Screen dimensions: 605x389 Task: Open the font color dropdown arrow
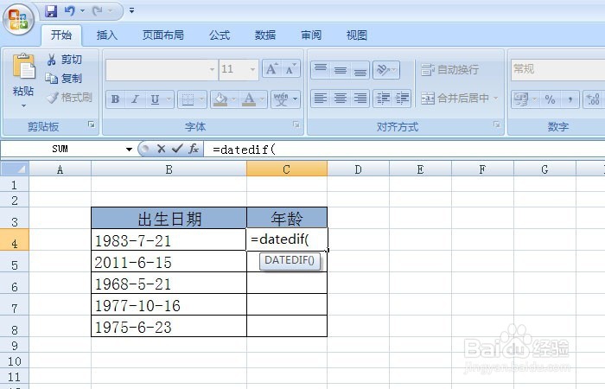click(263, 99)
